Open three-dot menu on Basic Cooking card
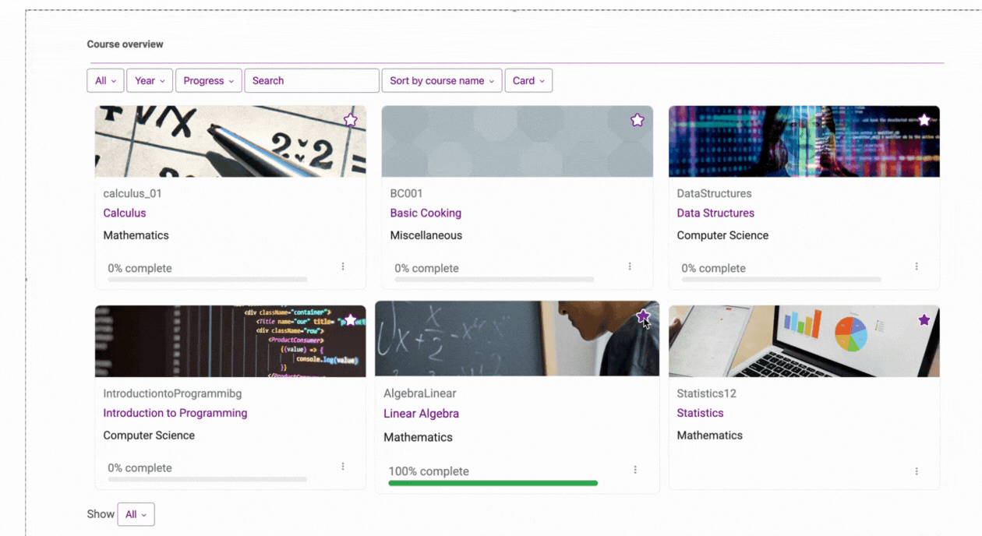 click(630, 266)
